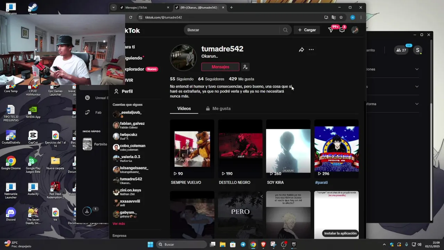Expand followed accounts with Ver más
The height and width of the screenshot is (250, 444).
tap(119, 224)
